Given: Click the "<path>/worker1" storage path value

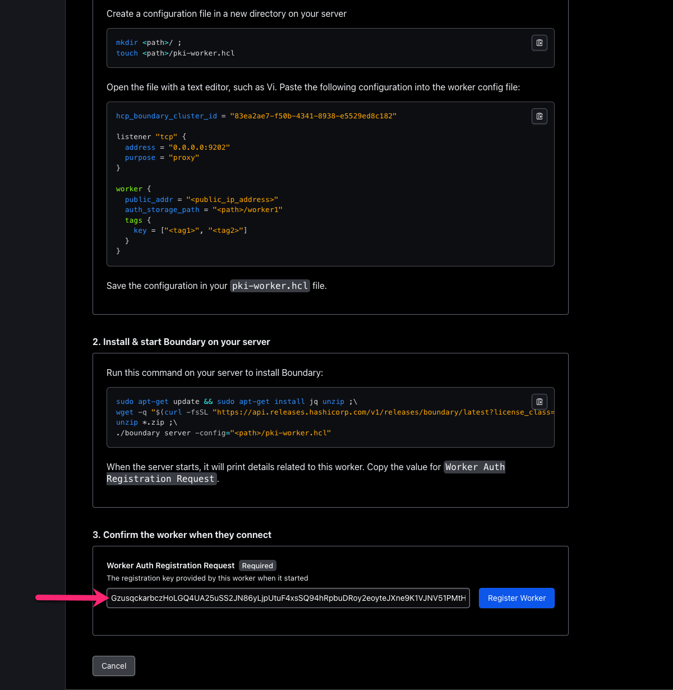Looking at the screenshot, I should point(247,210).
